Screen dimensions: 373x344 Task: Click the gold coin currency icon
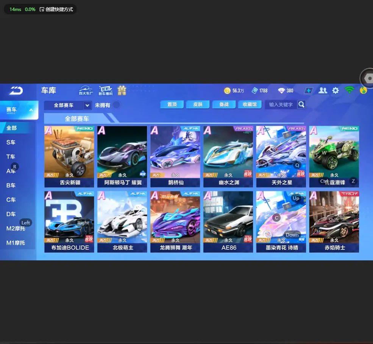pos(227,90)
